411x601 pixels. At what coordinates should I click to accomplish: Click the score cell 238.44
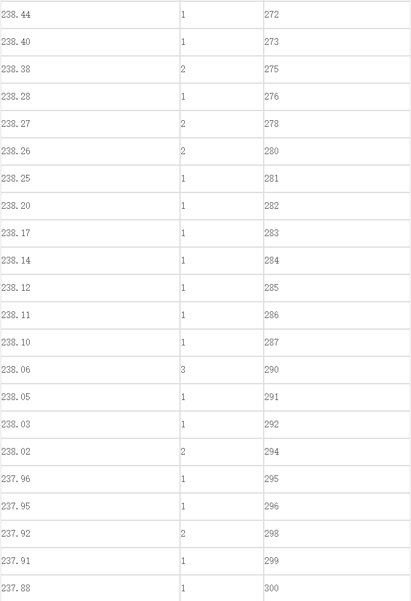click(x=90, y=15)
